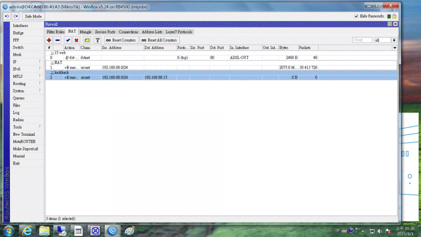The height and width of the screenshot is (237, 421).
Task: Expand the IPv6 submenu
Action: pos(26,69)
